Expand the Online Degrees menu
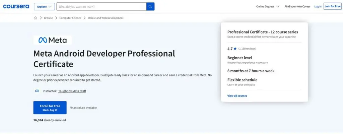The height and width of the screenshot is (134, 343). pos(268,7)
